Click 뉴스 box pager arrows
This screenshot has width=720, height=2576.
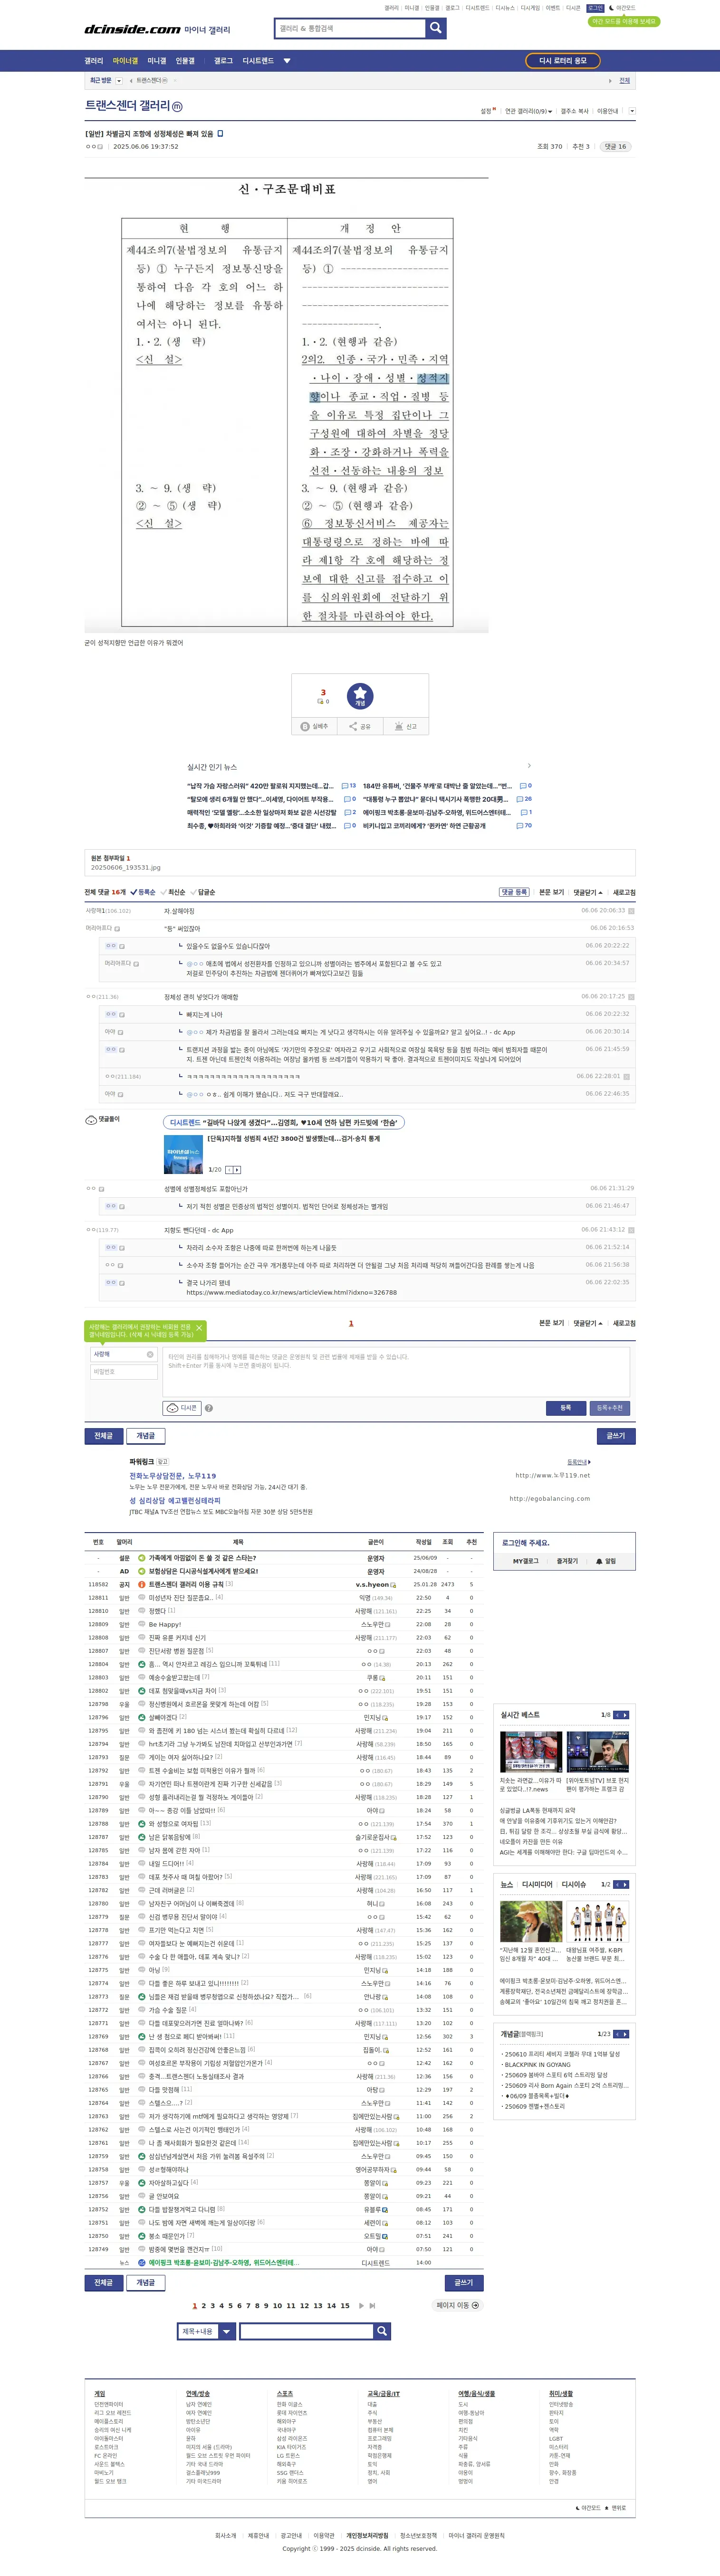621,1884
